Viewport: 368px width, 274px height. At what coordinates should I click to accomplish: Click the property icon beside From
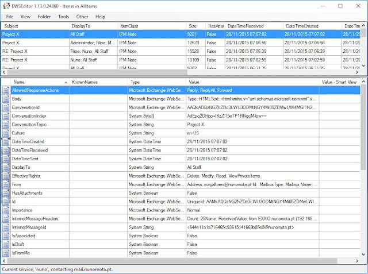coord(6,184)
